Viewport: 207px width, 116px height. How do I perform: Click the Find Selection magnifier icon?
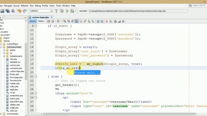coord(65,21)
